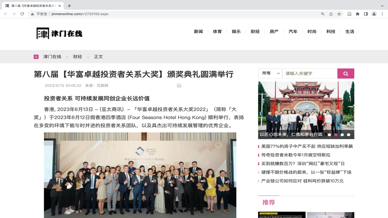Viewport: 388px width, 218px height.
Task: Open the 新闻 navigation menu
Action: (x=199, y=31)
